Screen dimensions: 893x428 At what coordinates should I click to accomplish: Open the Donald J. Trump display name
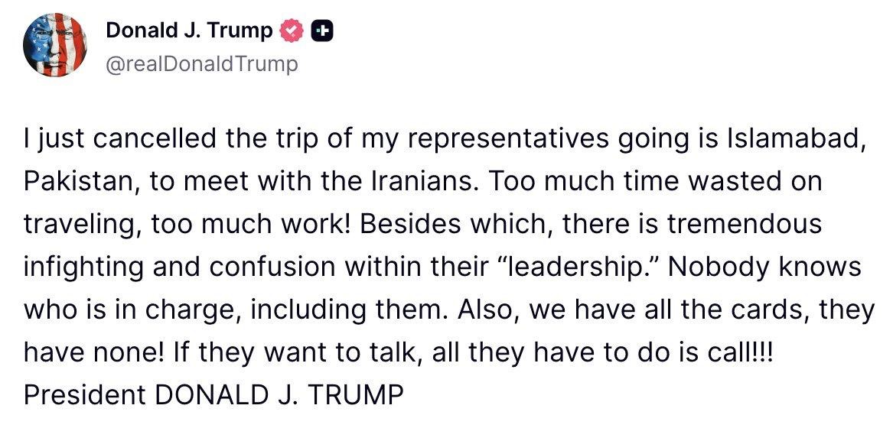[189, 31]
